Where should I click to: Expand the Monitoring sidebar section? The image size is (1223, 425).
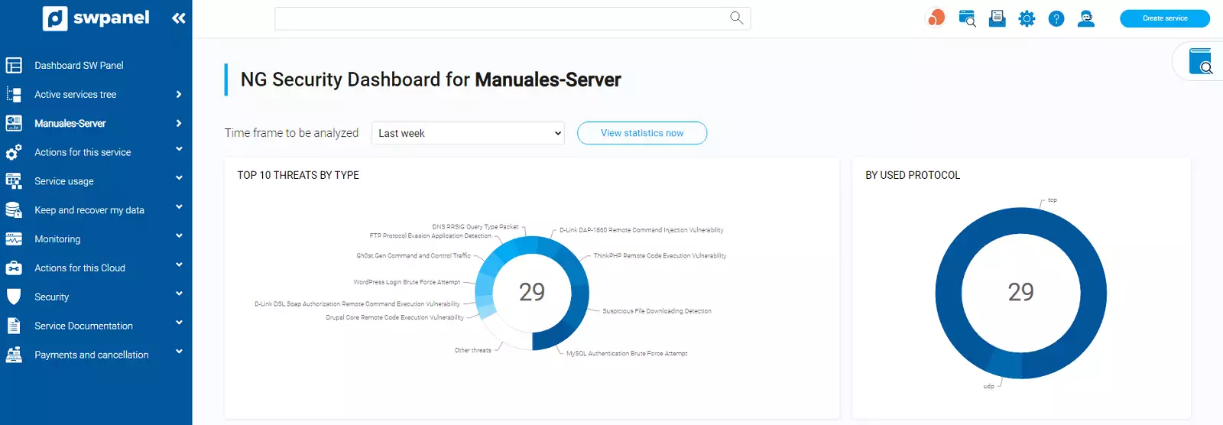point(57,238)
